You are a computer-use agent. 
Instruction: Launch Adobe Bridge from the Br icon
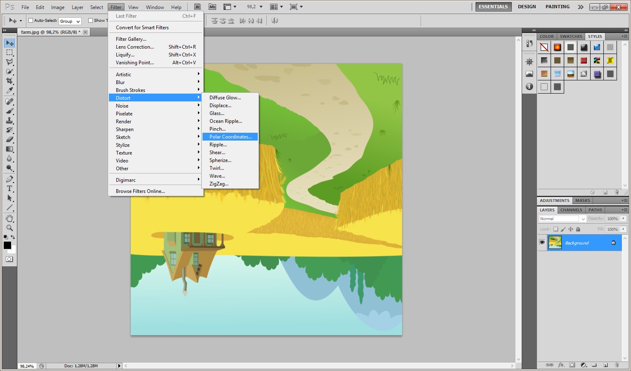pyautogui.click(x=198, y=7)
